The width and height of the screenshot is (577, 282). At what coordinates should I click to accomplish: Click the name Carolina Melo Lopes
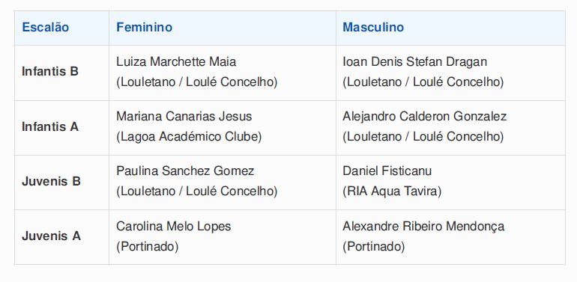(174, 226)
